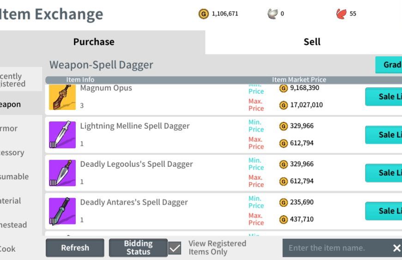Select the Lightning Melline Spell Dagger icon

[x=62, y=134]
